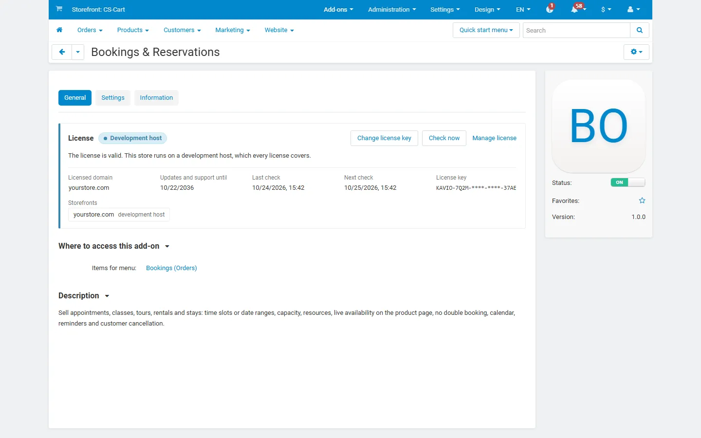Focus the Search input field

click(x=576, y=30)
